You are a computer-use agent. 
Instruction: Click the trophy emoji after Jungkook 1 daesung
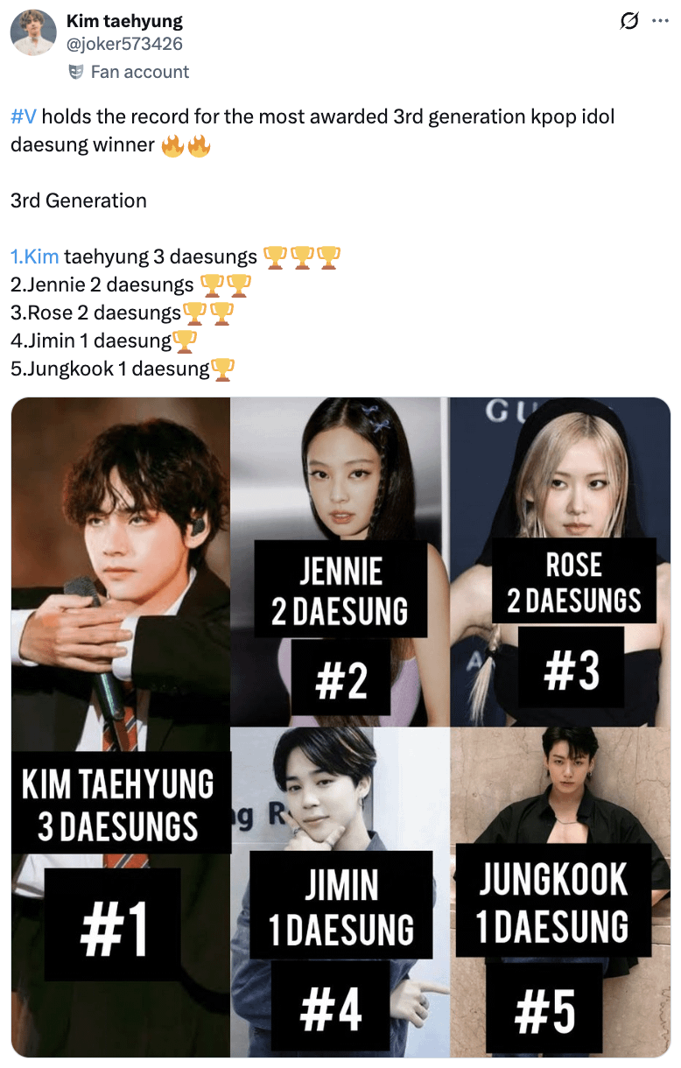click(x=223, y=369)
